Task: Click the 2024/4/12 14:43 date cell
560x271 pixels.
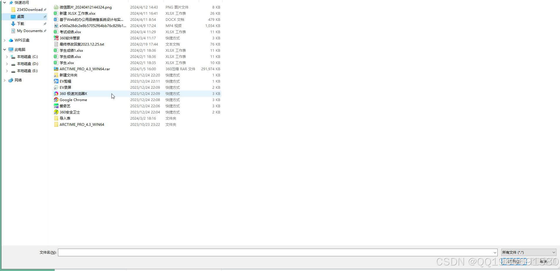Action: [144, 7]
